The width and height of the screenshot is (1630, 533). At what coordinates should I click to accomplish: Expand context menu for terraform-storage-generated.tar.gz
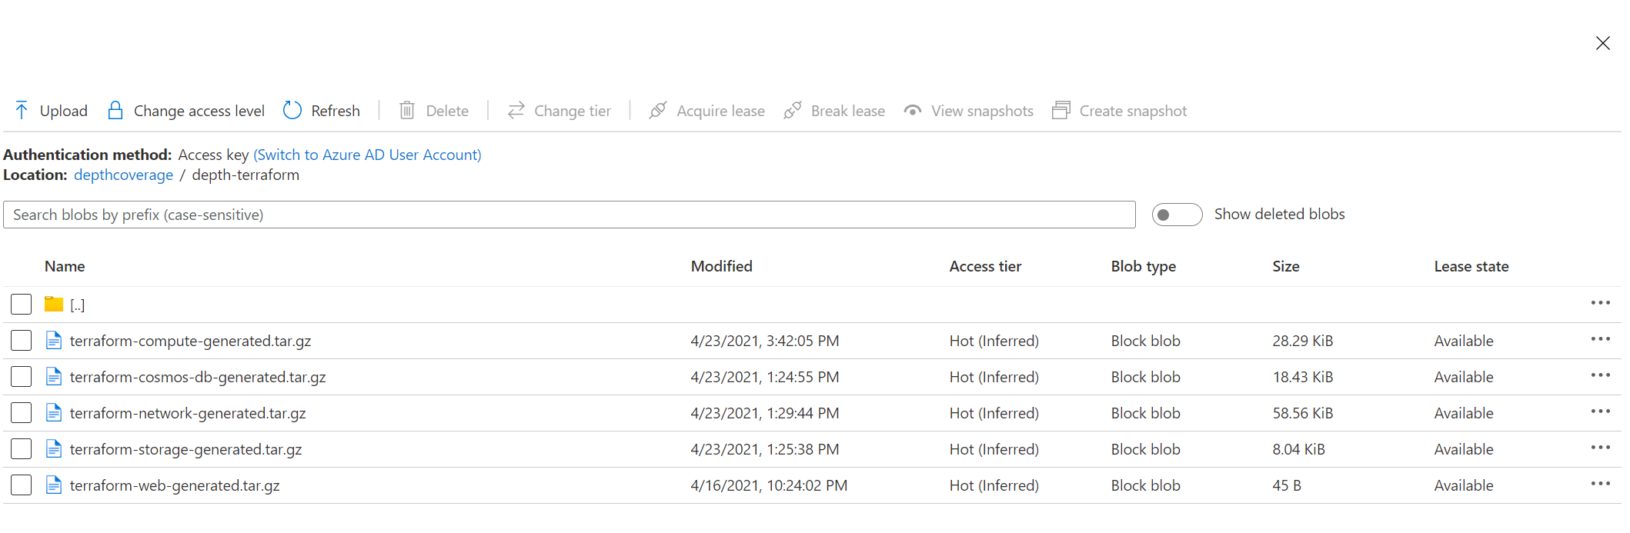tap(1601, 448)
